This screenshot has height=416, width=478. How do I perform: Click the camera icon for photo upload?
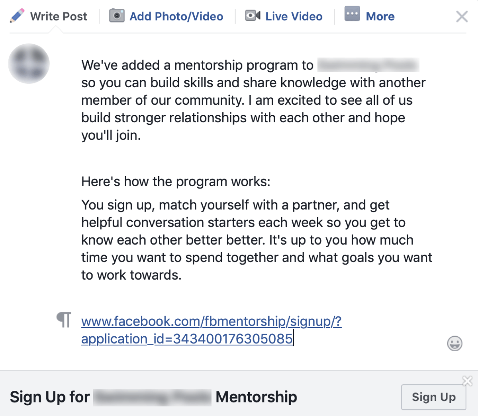tap(117, 16)
